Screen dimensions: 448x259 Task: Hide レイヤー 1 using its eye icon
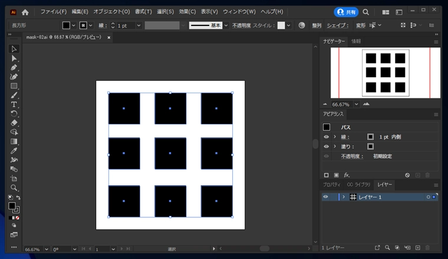[x=325, y=197]
